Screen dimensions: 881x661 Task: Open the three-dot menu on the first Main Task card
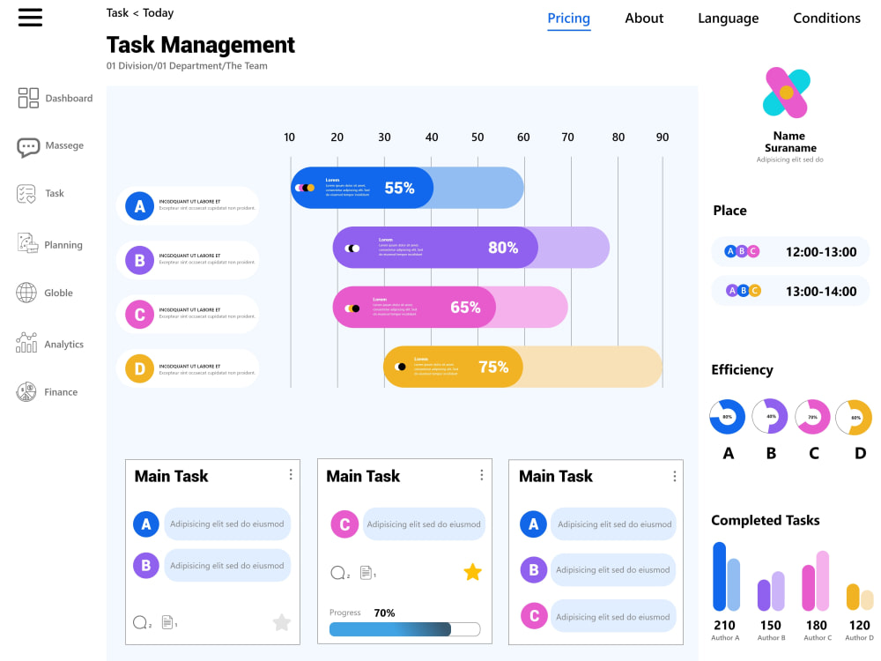[291, 475]
